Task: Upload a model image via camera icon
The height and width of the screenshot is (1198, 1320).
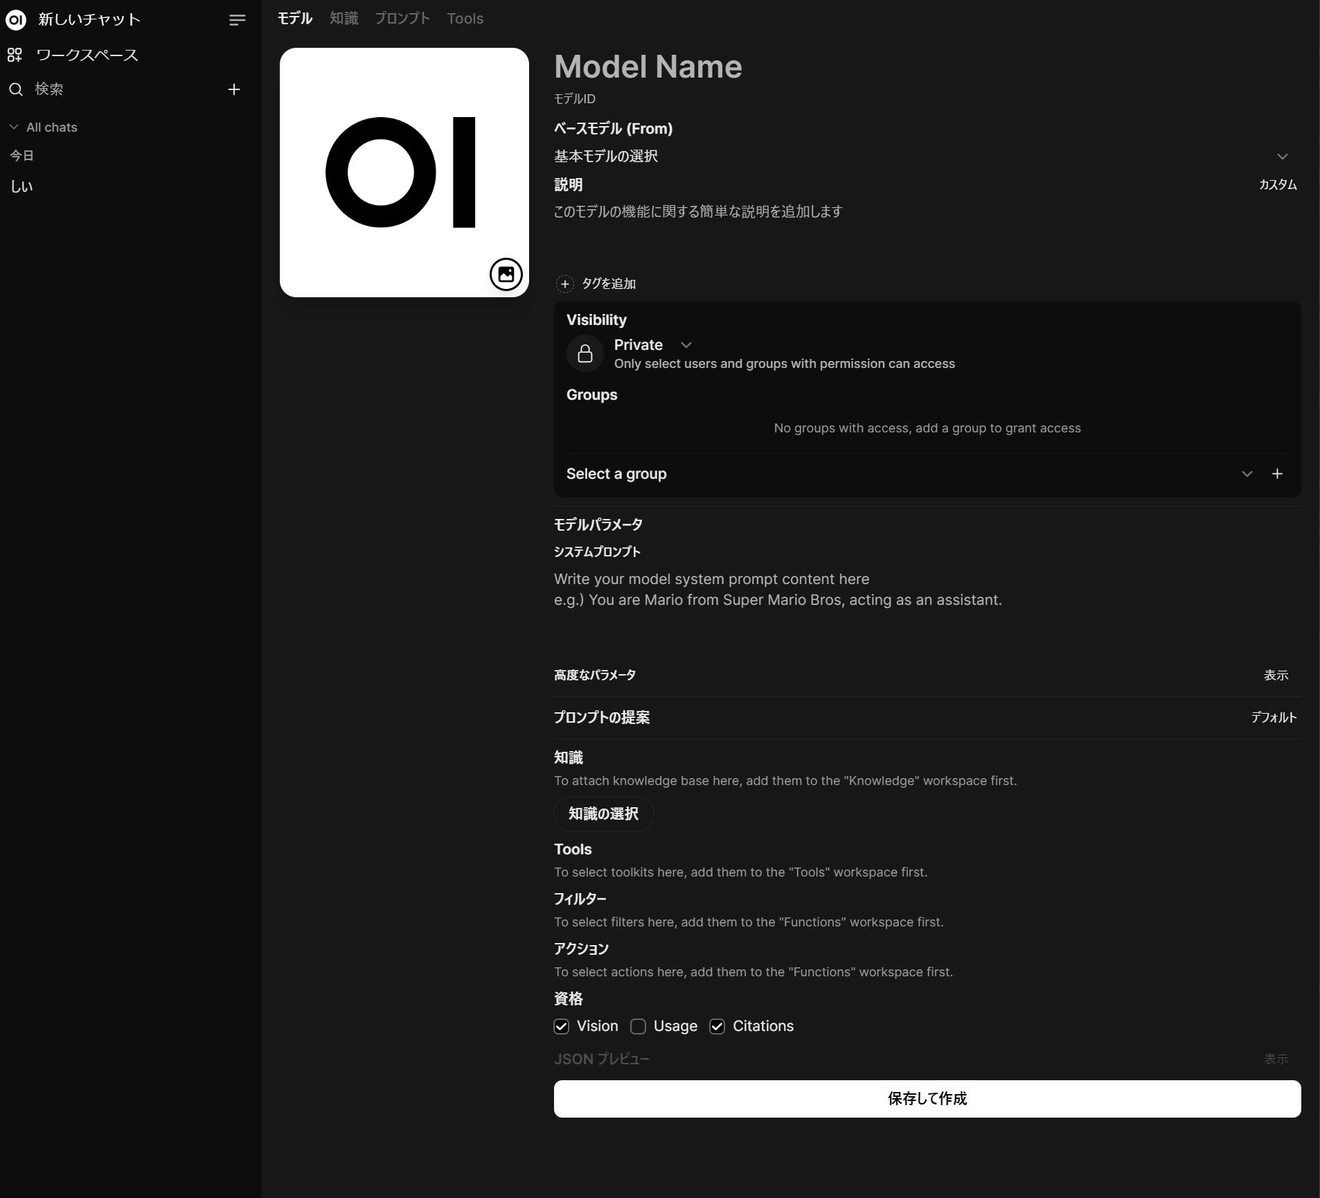Action: pyautogui.click(x=506, y=274)
